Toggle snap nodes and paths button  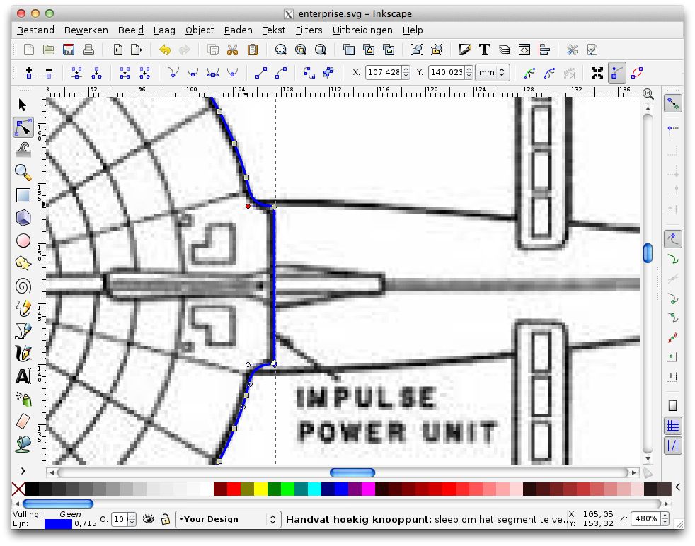673,240
